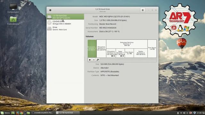Select the 1,0 TB Hard Disk in device list
Viewport: 205px width, 115px height.
(65, 17)
